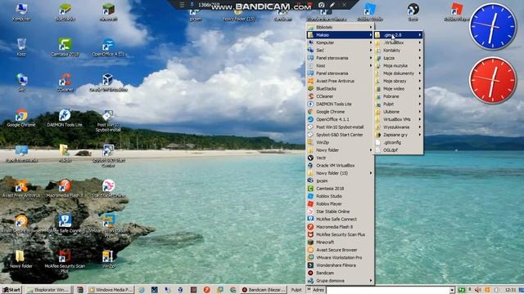Open the .gitconfig file in the submenu
The width and height of the screenshot is (524, 294).
click(x=399, y=142)
